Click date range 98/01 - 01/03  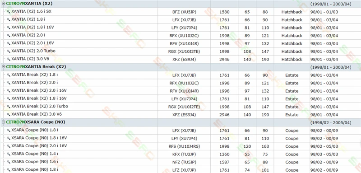324,12
